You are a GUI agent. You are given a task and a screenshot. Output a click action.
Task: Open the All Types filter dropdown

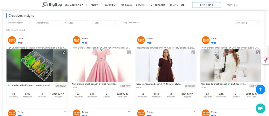(76, 23)
